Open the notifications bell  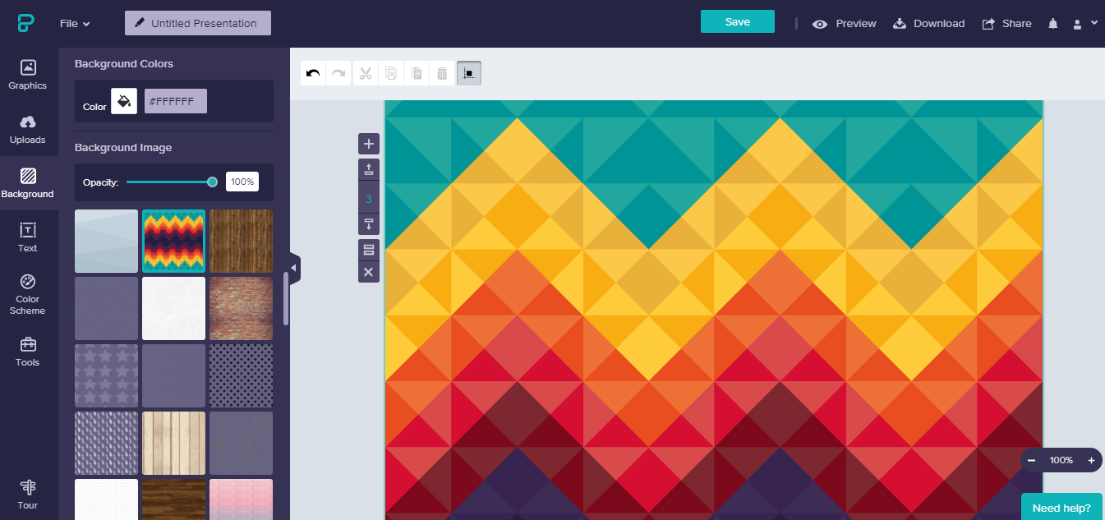click(x=1053, y=24)
